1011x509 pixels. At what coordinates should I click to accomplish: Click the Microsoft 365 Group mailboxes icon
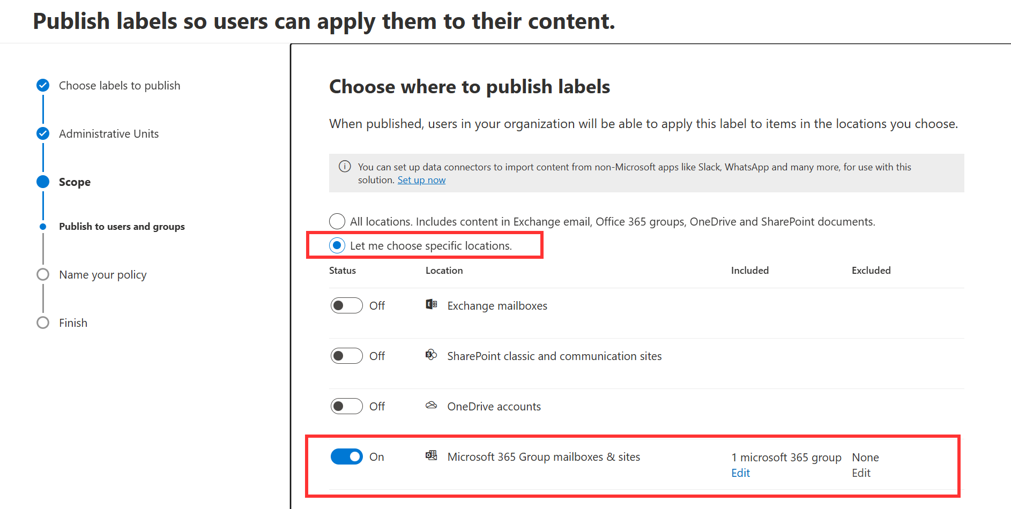(x=431, y=456)
